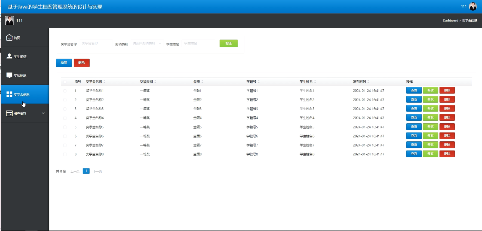This screenshot has width=482, height=231.
Task: Click the 序号 column header
Action: (x=78, y=82)
